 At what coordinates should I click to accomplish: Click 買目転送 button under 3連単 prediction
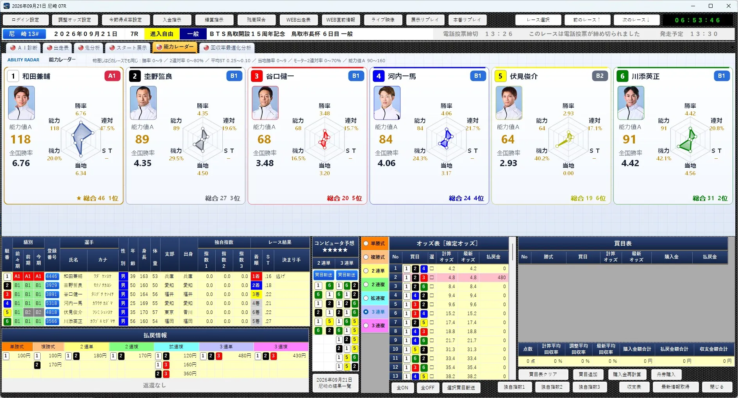coord(347,275)
